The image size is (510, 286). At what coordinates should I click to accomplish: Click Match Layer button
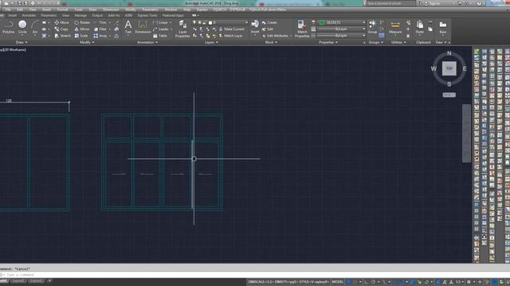click(230, 36)
